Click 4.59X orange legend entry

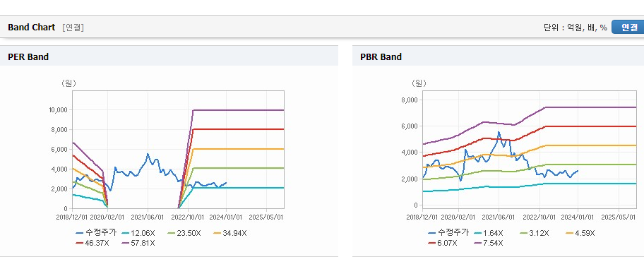coord(580,233)
